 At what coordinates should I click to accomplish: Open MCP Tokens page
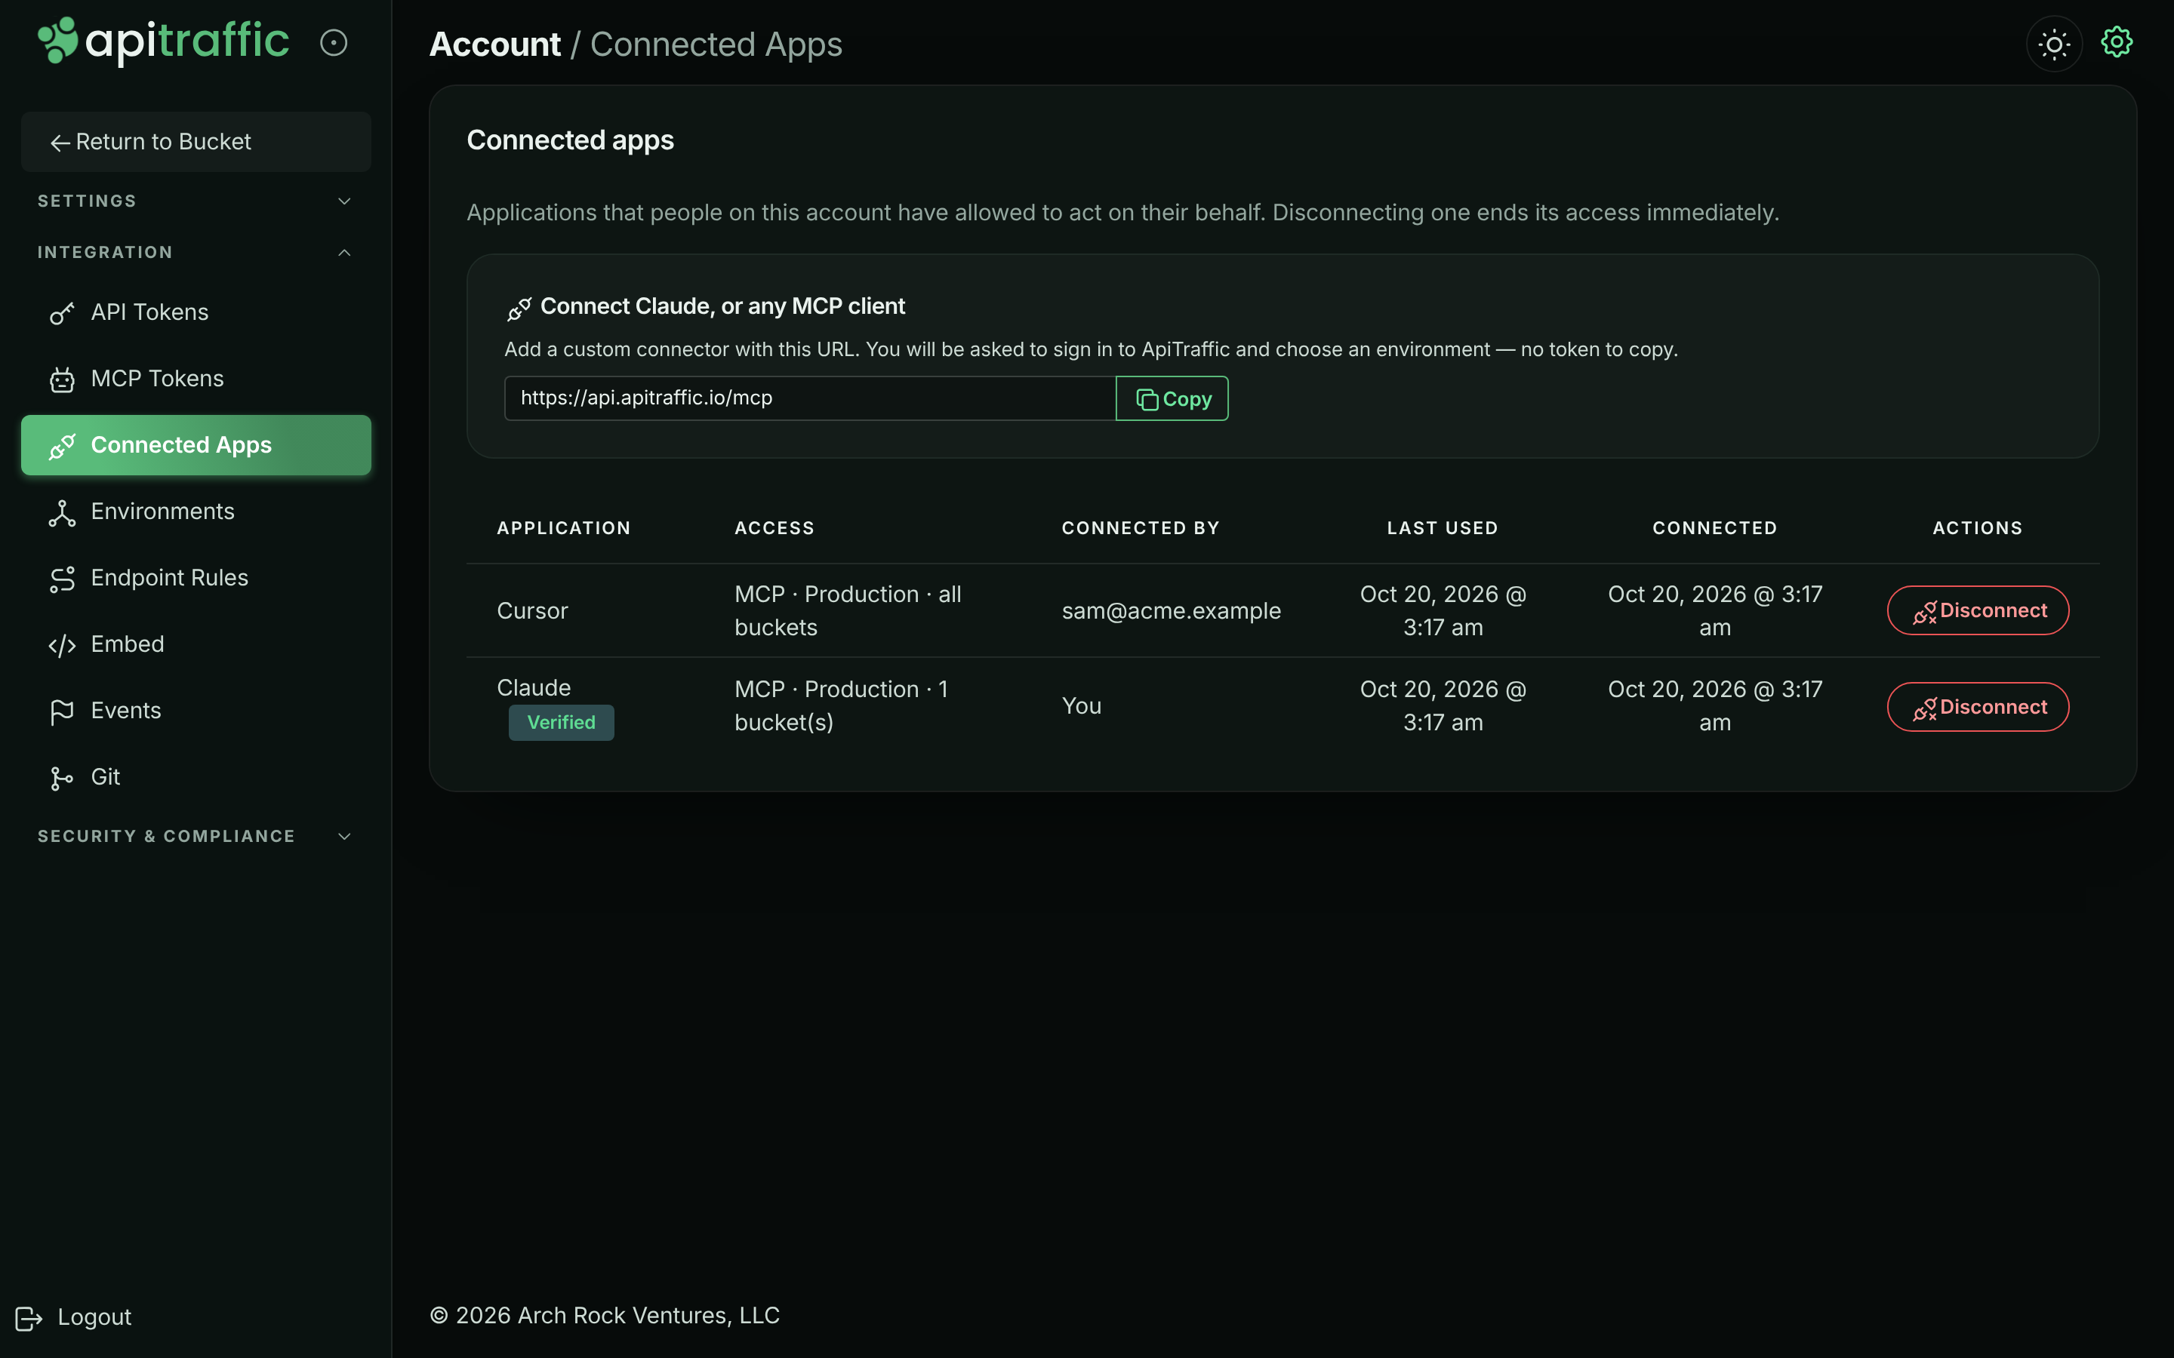(x=196, y=379)
